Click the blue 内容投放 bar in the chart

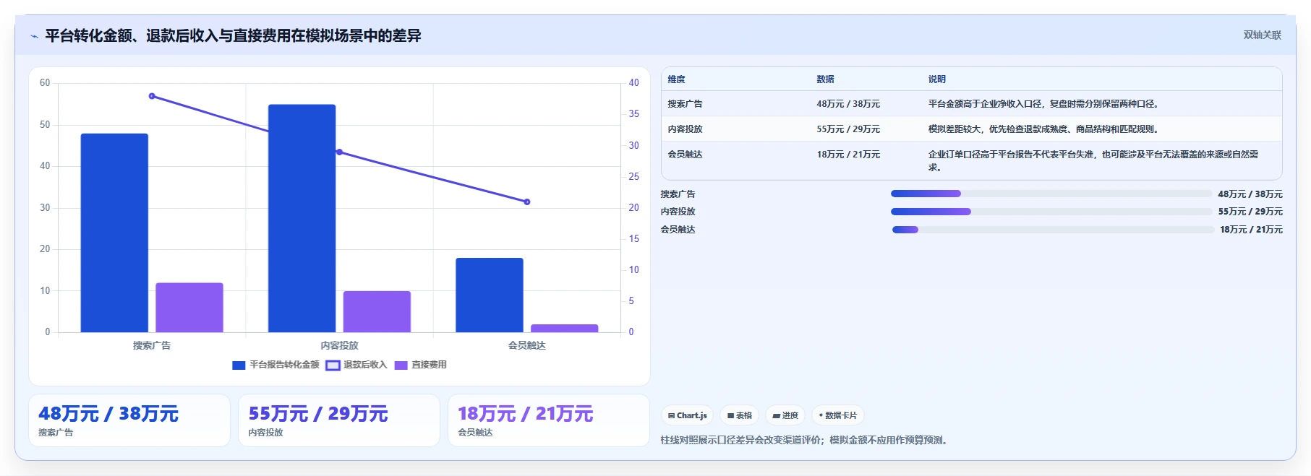pos(302,218)
